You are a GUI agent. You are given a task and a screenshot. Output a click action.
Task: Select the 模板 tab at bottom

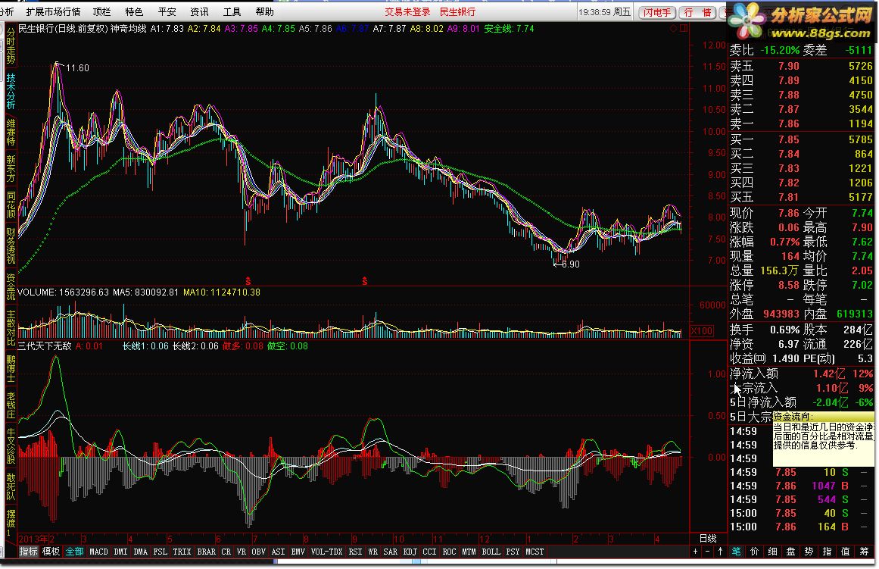pyautogui.click(x=51, y=552)
